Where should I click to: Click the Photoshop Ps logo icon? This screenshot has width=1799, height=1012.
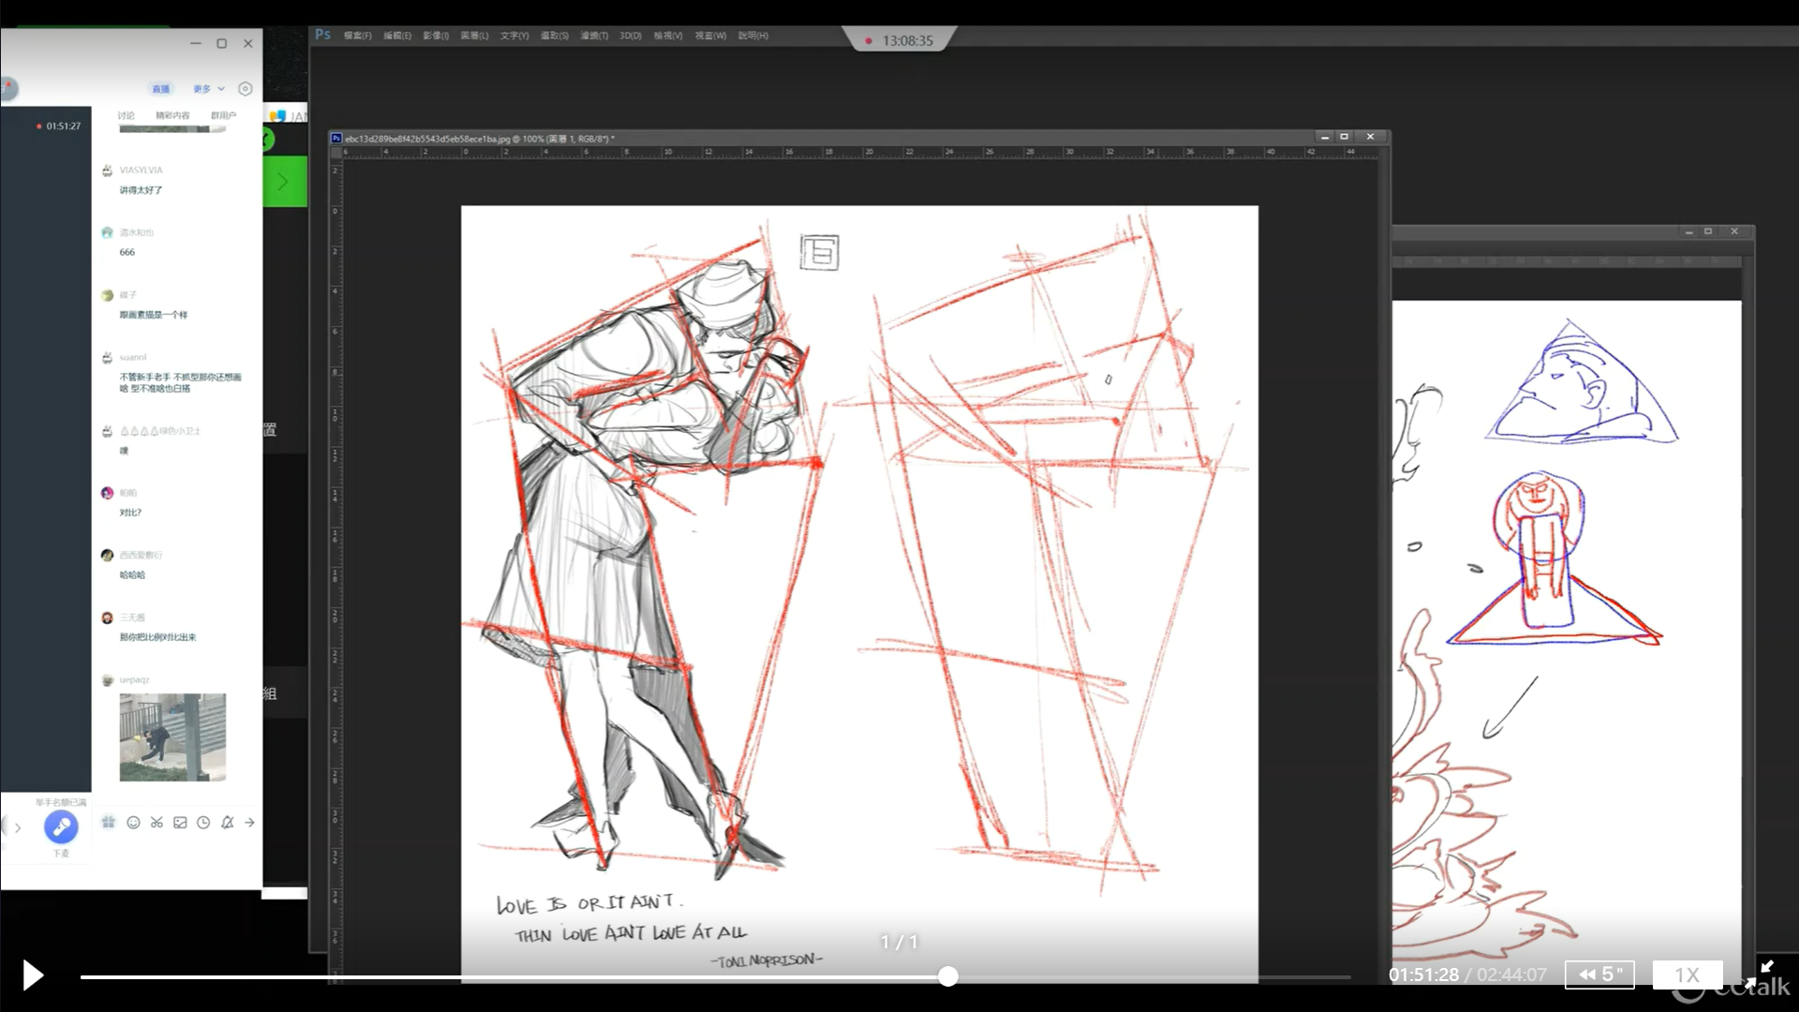(x=323, y=35)
